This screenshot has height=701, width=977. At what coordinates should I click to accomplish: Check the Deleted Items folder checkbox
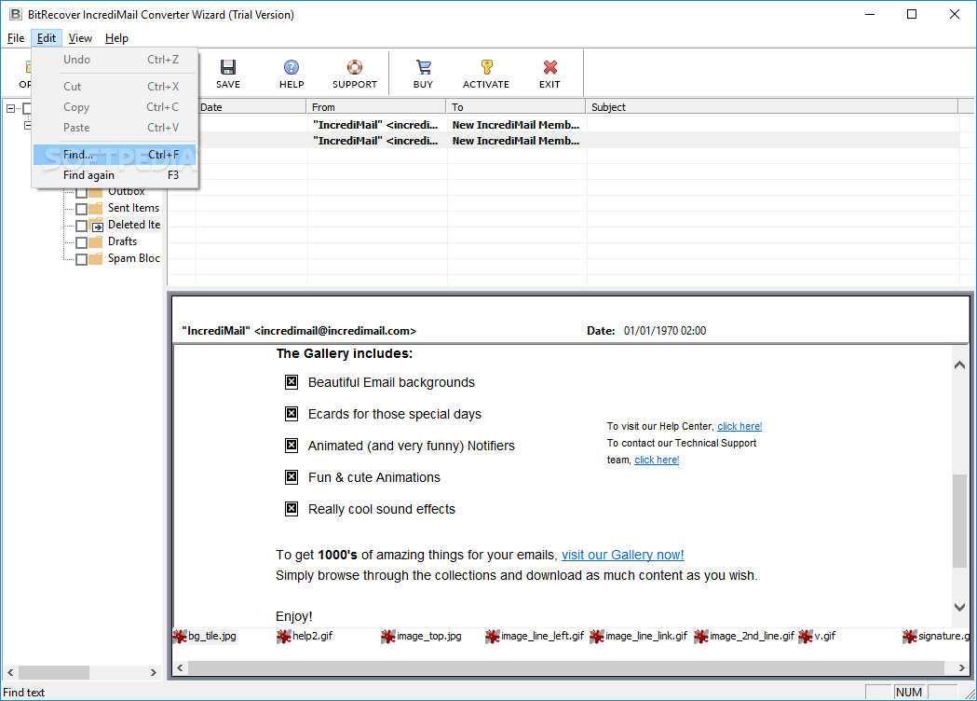coord(81,226)
